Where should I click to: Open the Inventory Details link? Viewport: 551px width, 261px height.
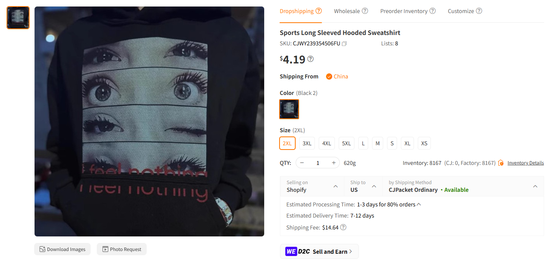click(525, 163)
